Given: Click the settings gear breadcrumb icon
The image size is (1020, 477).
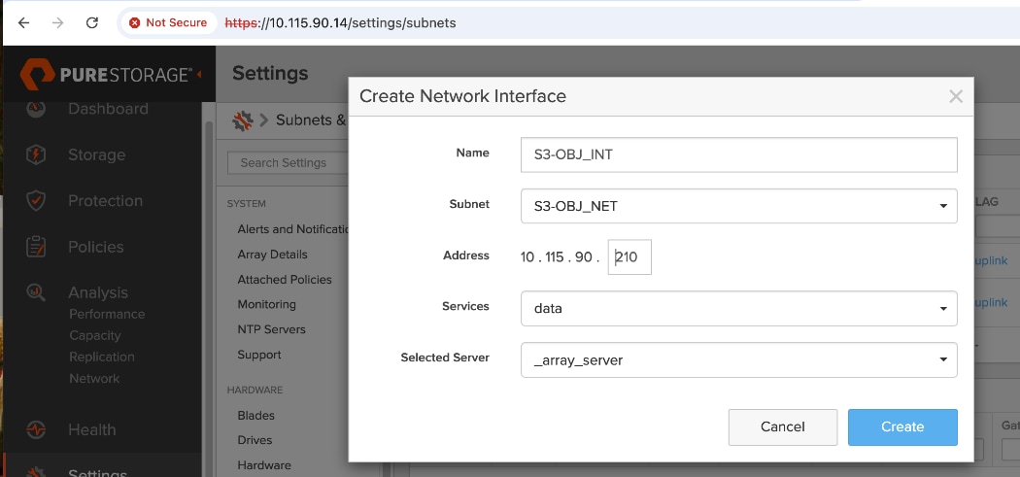Looking at the screenshot, I should click(242, 120).
